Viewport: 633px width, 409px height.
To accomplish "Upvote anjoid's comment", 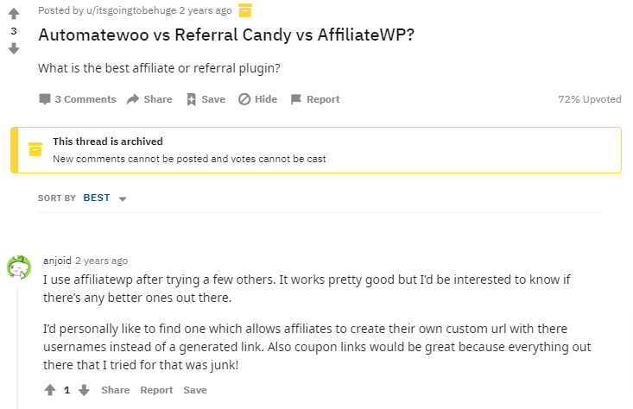I will 50,390.
